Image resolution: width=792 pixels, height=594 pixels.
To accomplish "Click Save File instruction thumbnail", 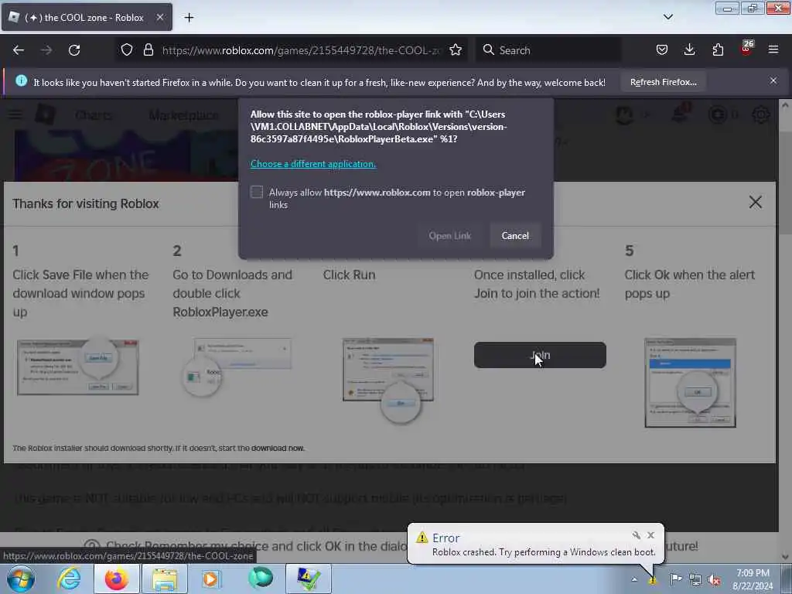I will 78,367.
